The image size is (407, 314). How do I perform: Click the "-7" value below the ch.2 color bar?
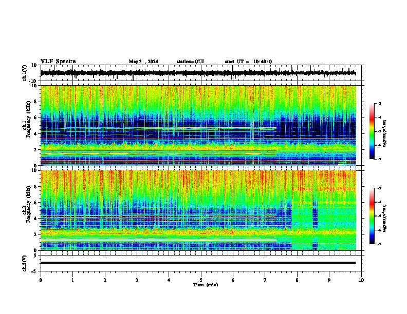coord(379,244)
